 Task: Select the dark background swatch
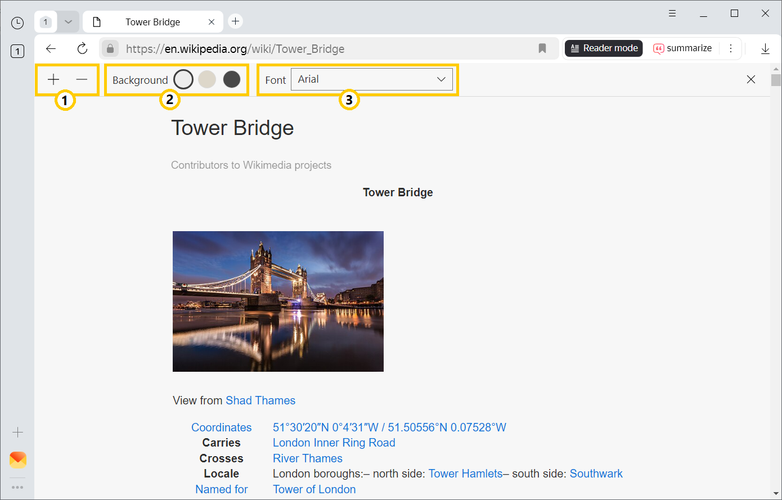coord(231,79)
